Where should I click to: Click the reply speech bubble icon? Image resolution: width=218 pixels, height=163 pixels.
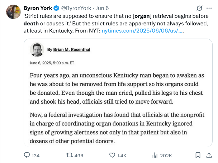coord(27,155)
